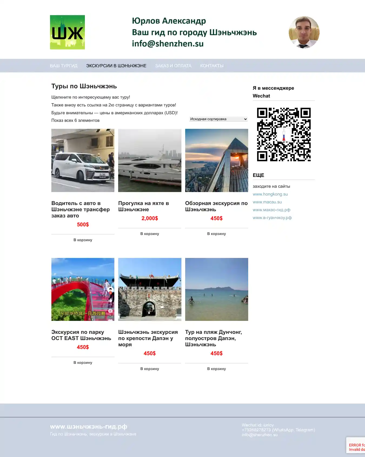Screen dimensions: 365x457
Task: Click the guide's round profile photo
Action: coord(304,32)
